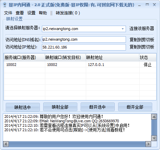Viewport: 160px width, 150px height.
Task: Click the log line mentioning [系统设置]
Action: coord(67,125)
